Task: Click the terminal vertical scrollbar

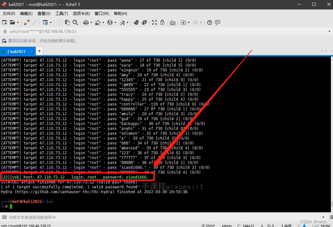Action: 332,134
